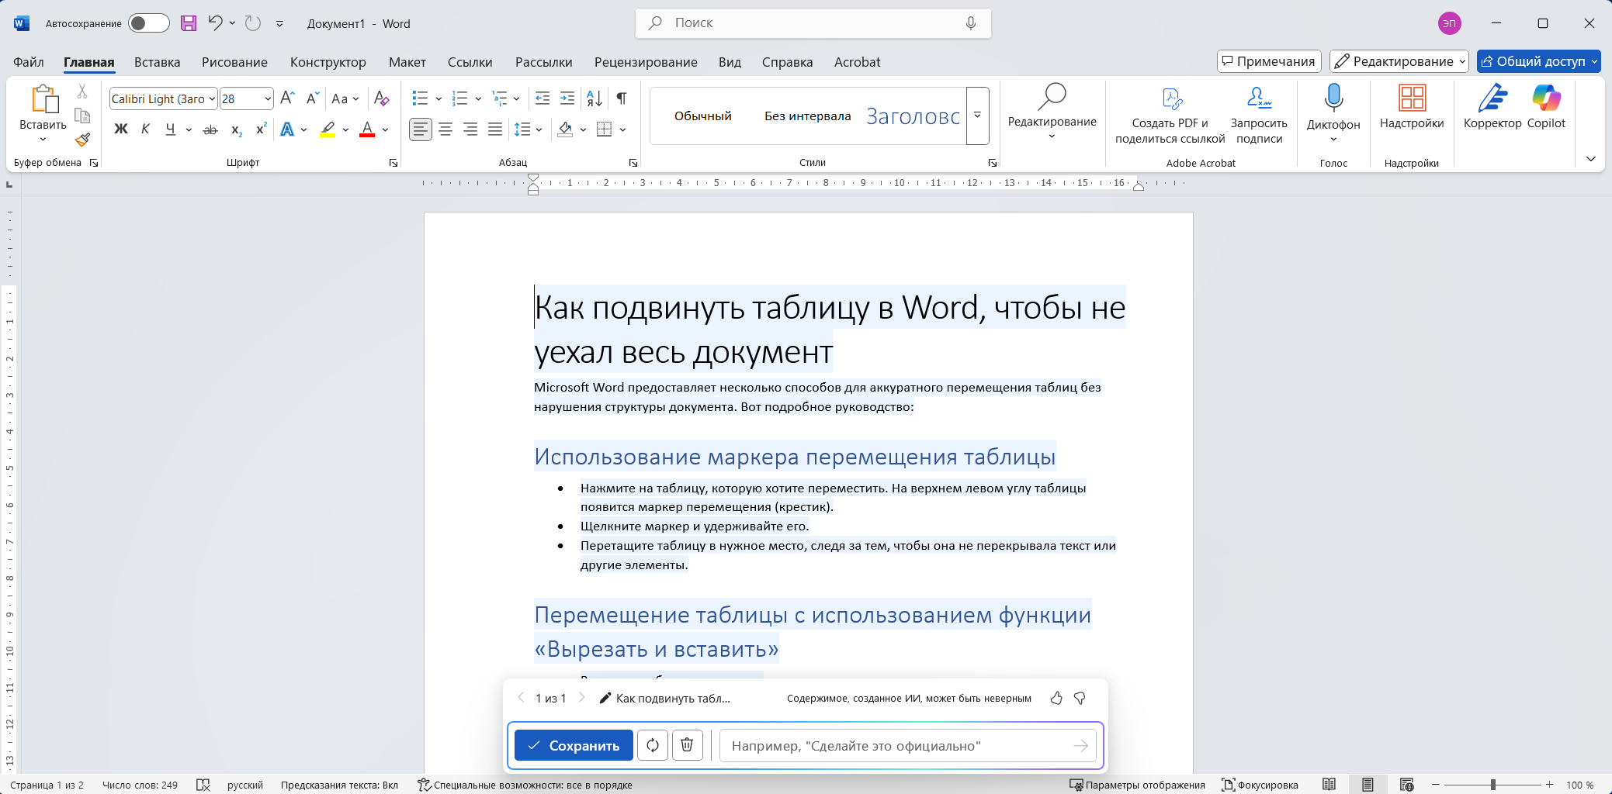The image size is (1612, 794).
Task: Switch to the Вставка tab
Action: tap(157, 62)
